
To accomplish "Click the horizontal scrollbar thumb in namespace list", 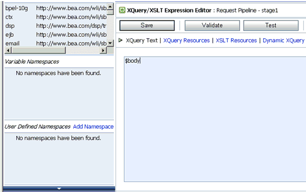I will pyautogui.click(x=38, y=51).
